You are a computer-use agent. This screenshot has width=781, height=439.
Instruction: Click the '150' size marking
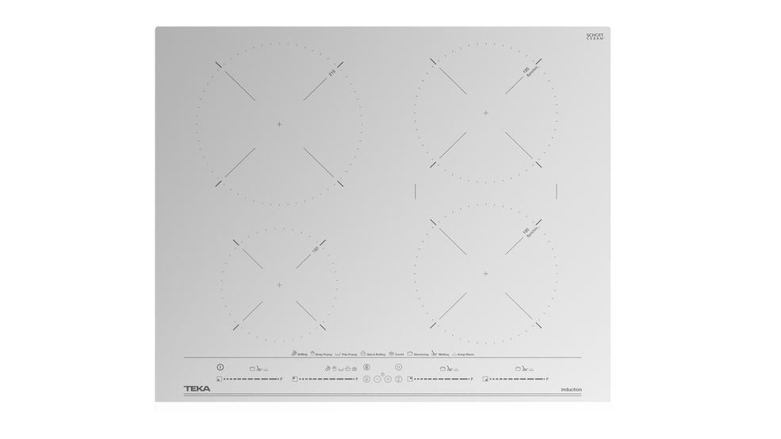point(316,250)
